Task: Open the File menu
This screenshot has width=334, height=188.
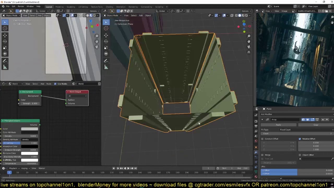Action: [x=8, y=6]
